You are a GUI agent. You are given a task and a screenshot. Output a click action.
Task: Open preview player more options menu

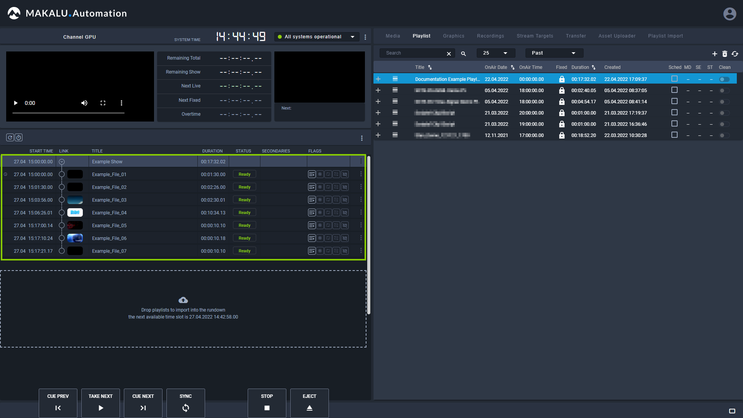122,103
